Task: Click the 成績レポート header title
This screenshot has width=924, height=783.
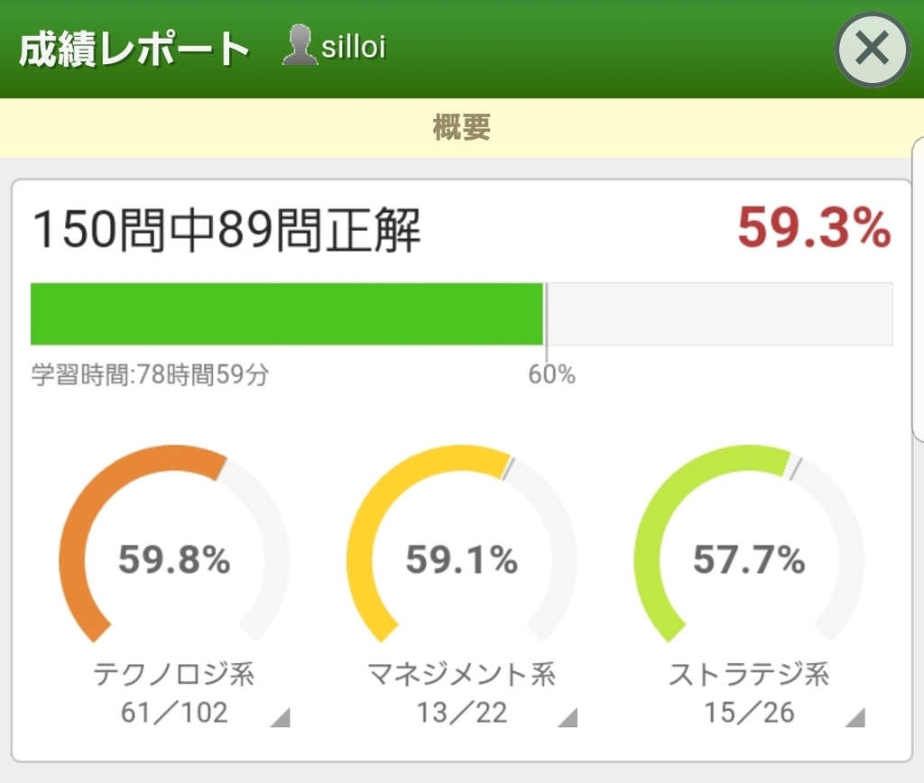Action: [129, 47]
